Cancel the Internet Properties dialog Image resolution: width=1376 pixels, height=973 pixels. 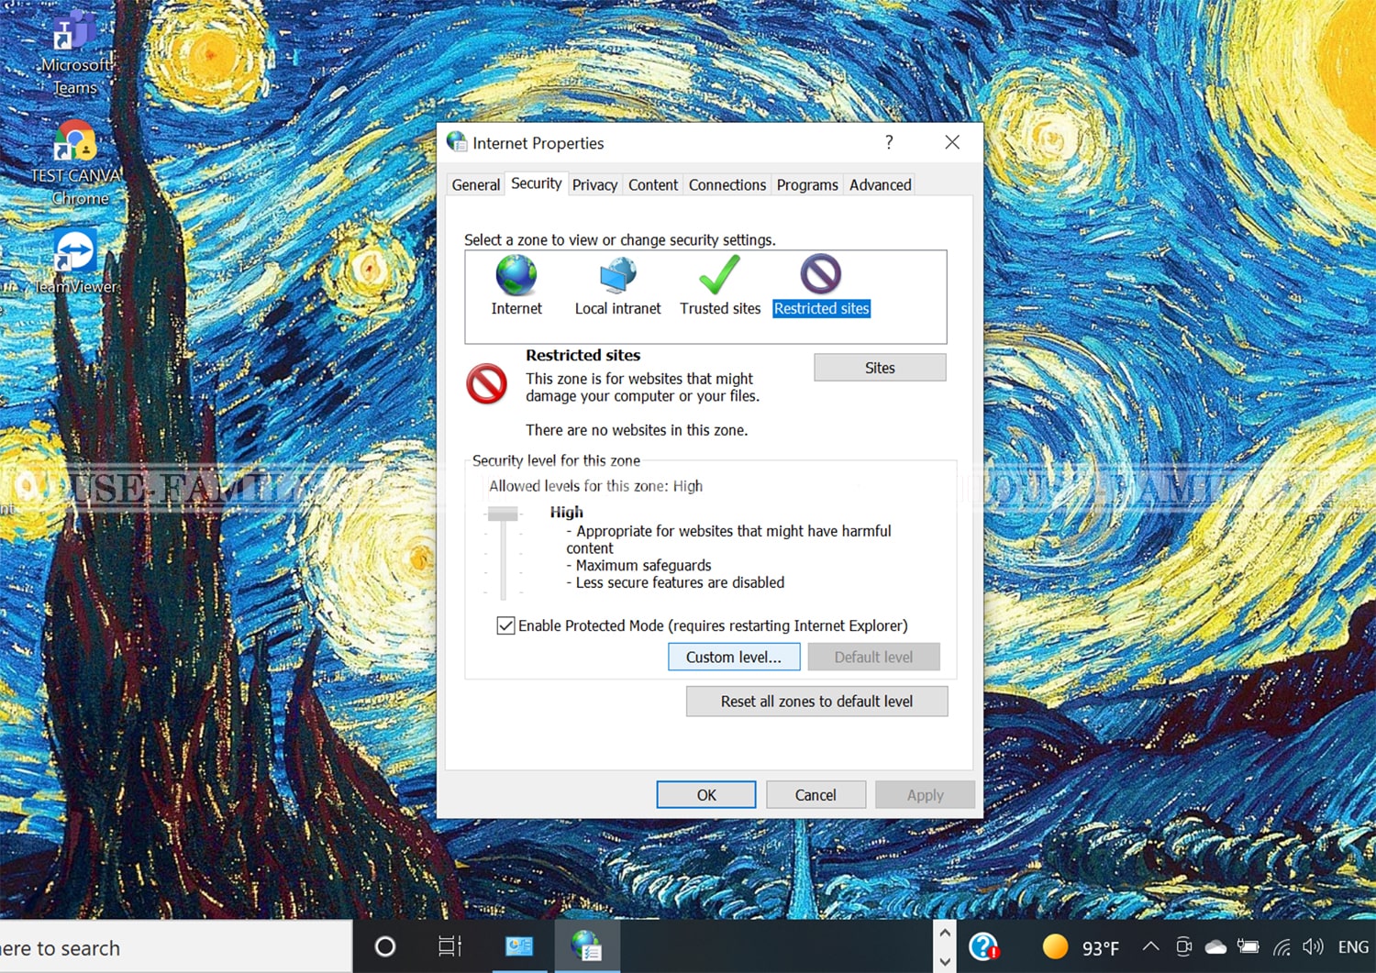[x=816, y=795]
